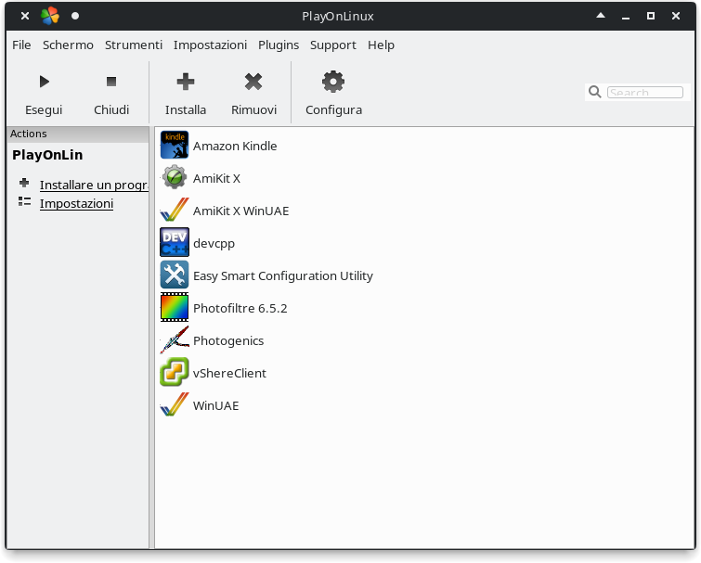Click the search magnifier icon

point(594,92)
